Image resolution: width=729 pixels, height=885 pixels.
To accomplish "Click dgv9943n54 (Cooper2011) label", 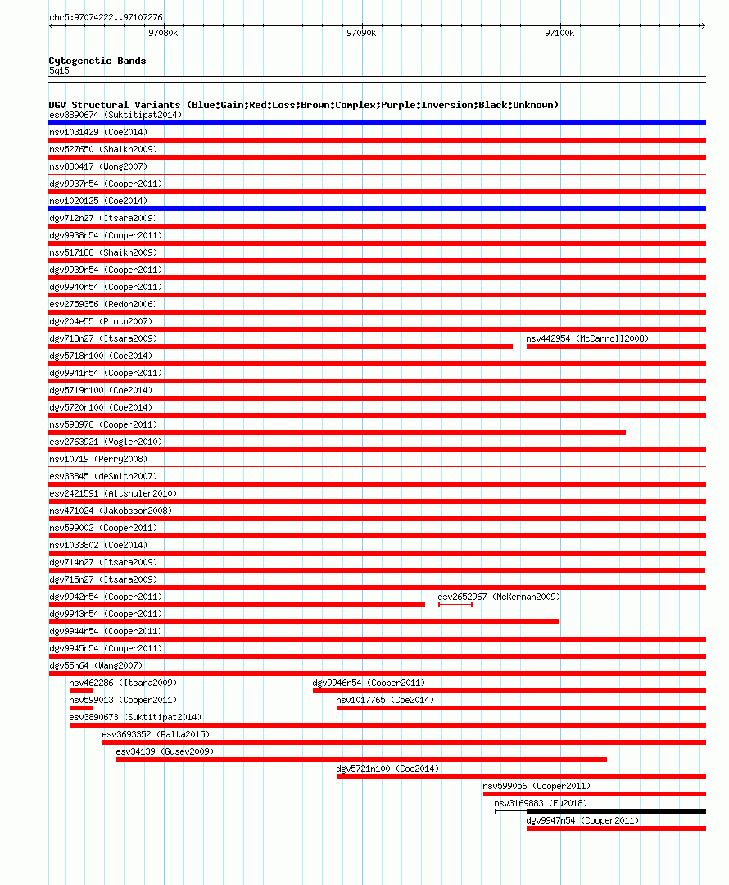I will coord(106,614).
